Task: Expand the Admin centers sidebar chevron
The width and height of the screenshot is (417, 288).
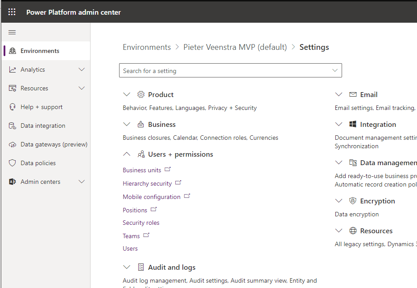Action: (82, 182)
